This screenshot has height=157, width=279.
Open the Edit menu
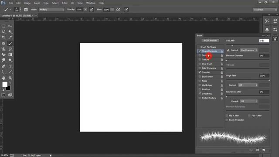(x=18, y=3)
